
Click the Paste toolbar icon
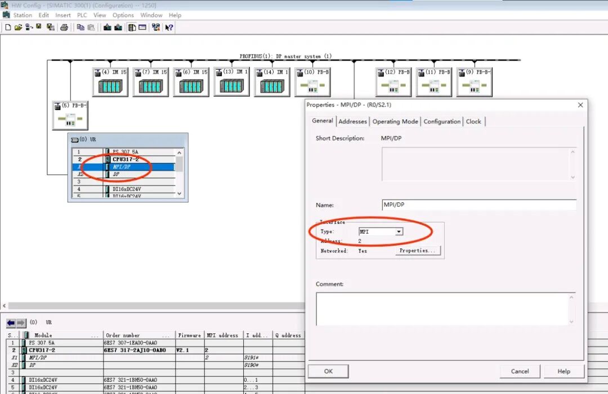click(x=91, y=28)
